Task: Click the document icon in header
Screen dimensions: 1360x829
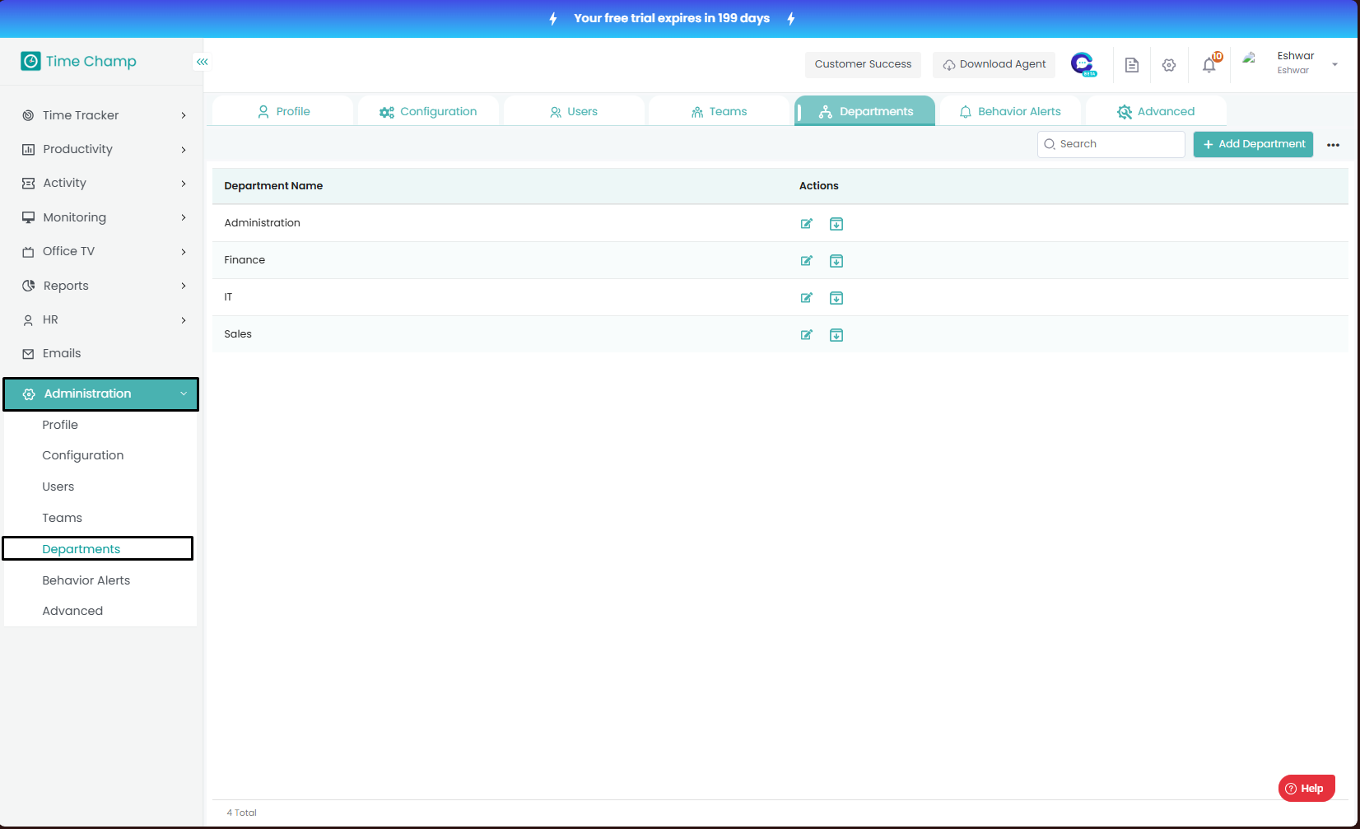Action: pos(1132,65)
